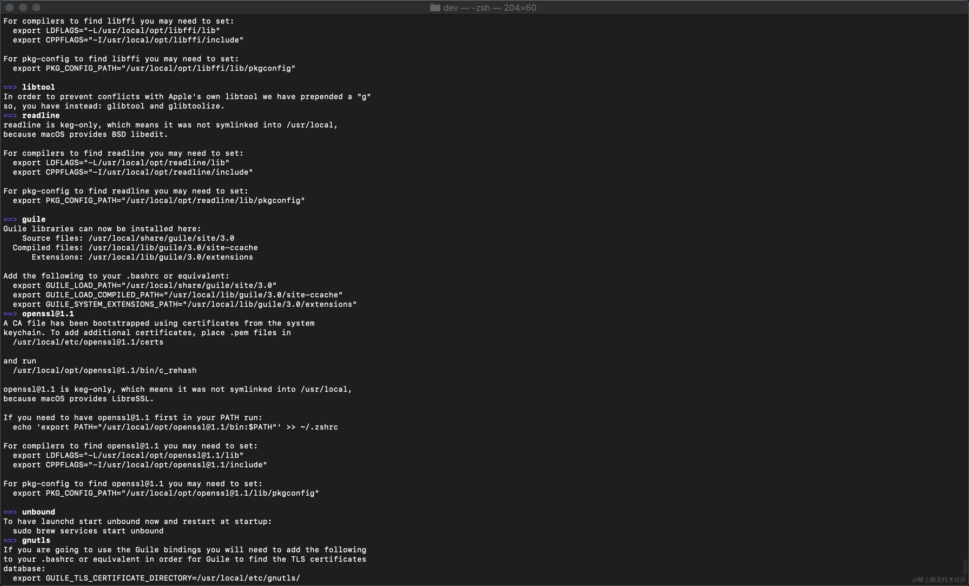Click the 'In order to prevent conflicts' libtool line
969x586 pixels.
187,96
